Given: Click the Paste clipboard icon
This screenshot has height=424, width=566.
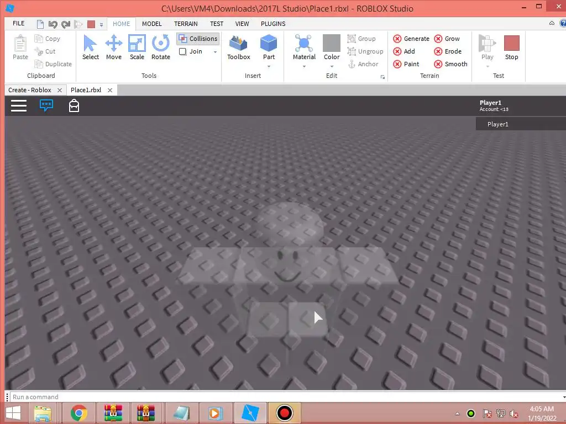Looking at the screenshot, I should [x=20, y=47].
